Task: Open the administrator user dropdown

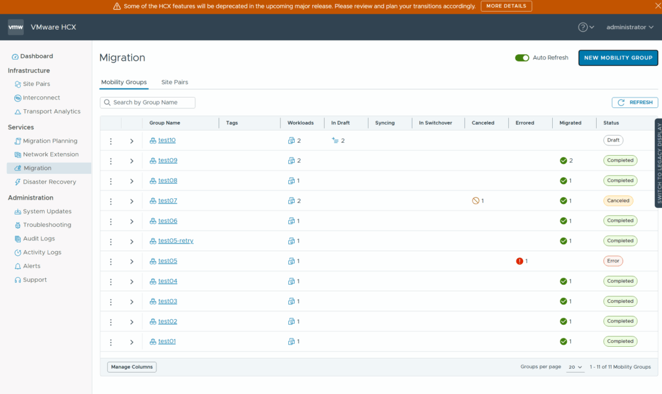Action: pyautogui.click(x=630, y=27)
